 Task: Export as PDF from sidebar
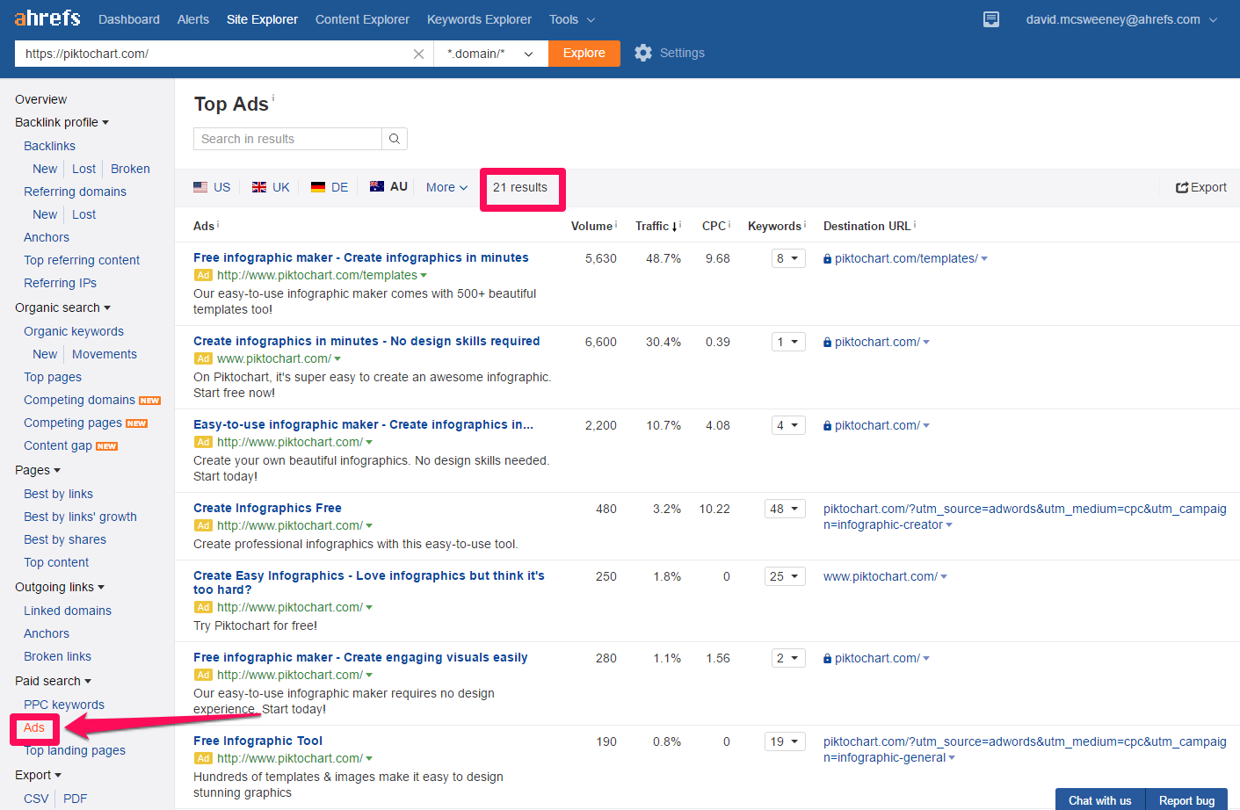[76, 799]
